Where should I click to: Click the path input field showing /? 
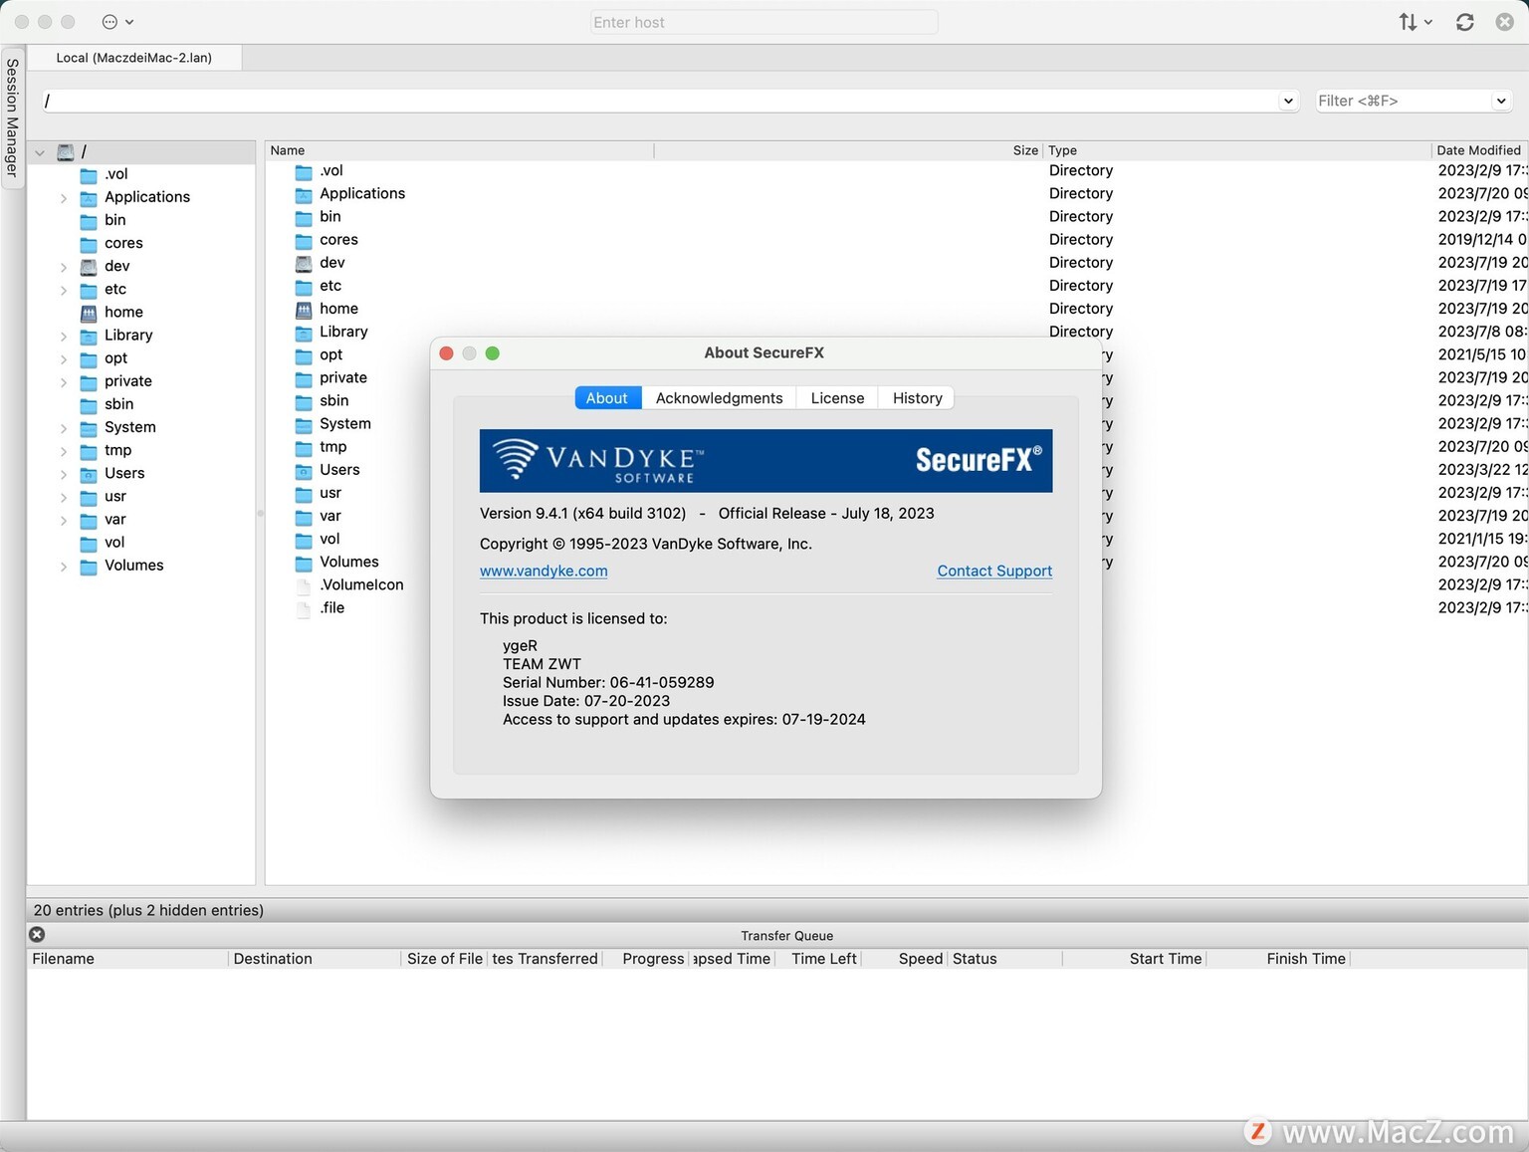[x=659, y=101]
